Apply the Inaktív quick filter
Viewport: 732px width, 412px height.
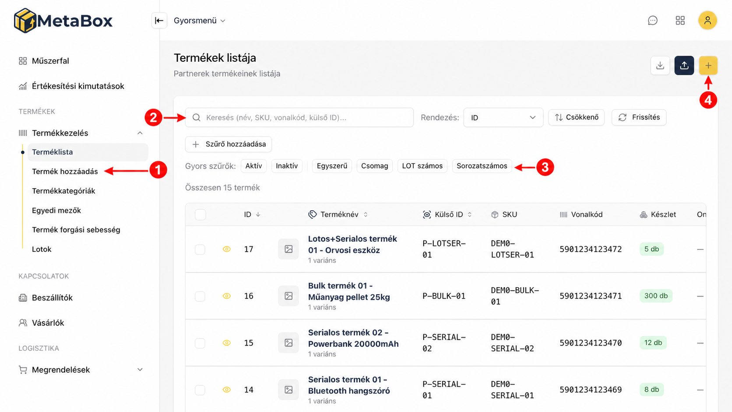point(287,166)
